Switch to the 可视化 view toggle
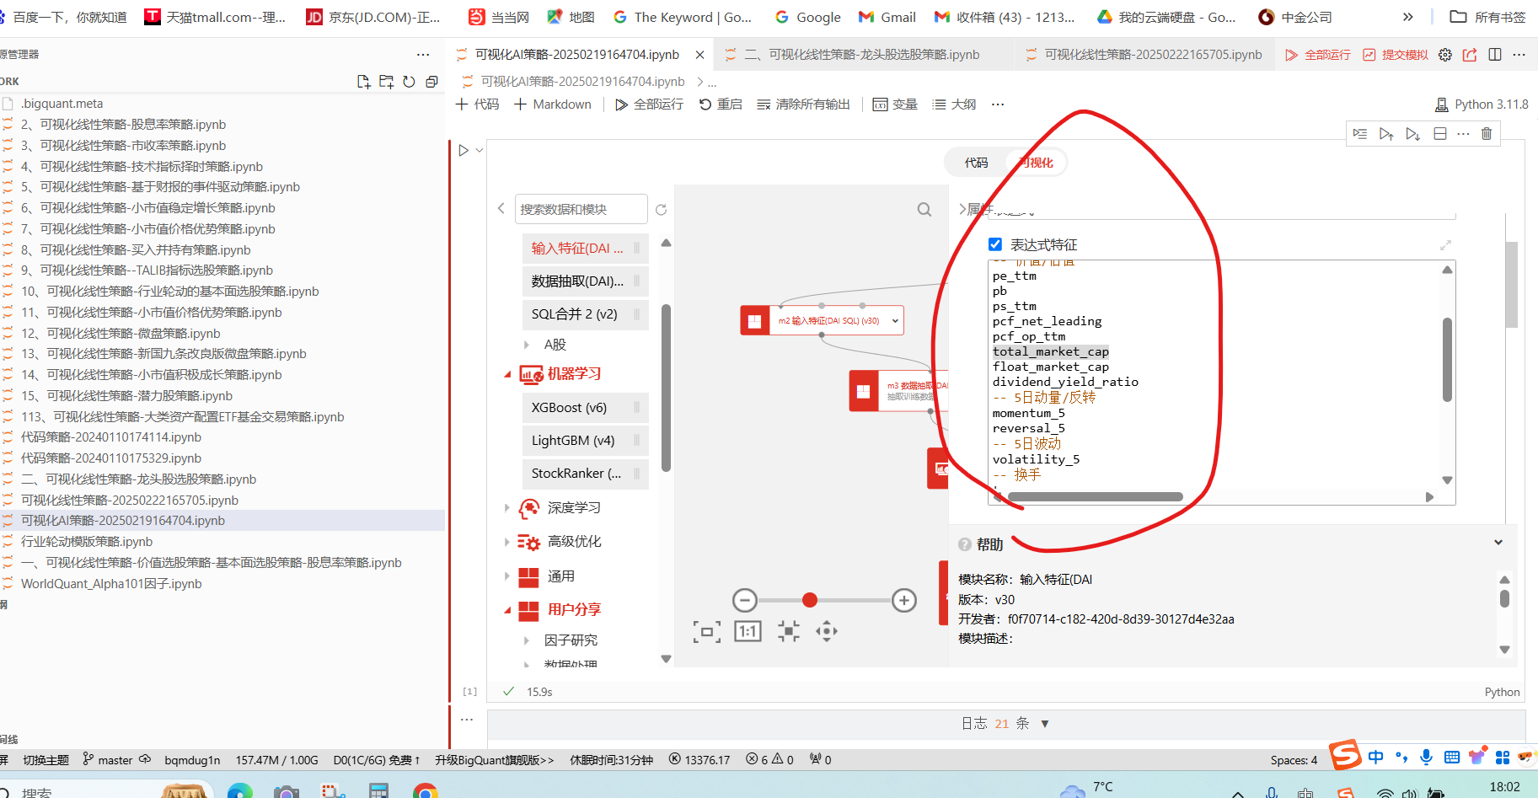 point(1037,163)
